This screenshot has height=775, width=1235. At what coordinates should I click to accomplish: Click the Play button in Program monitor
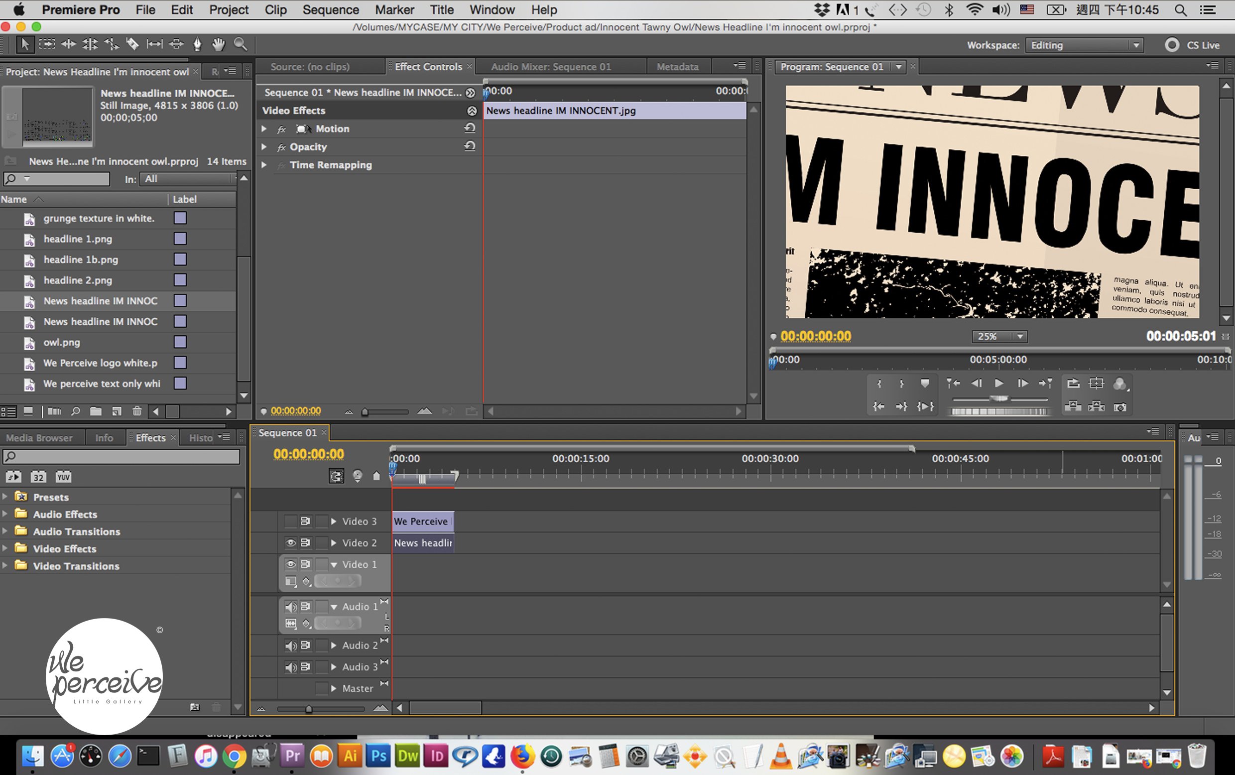coord(999,384)
